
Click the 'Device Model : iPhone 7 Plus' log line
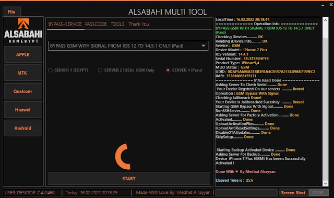tap(241, 50)
